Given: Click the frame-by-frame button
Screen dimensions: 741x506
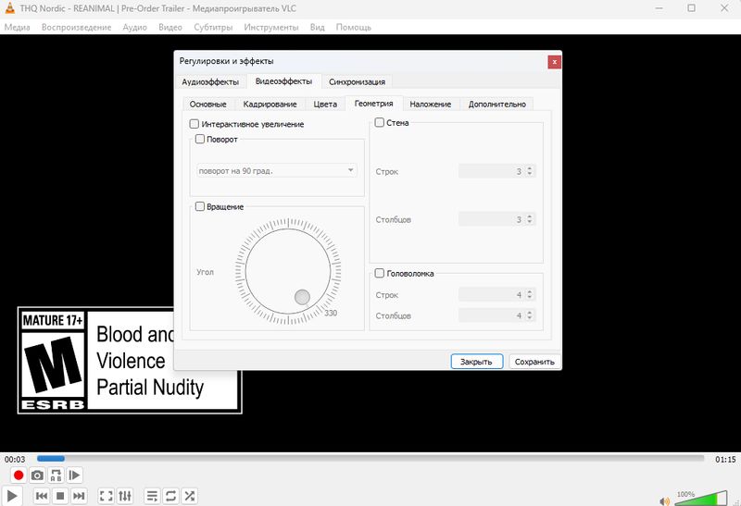Looking at the screenshot, I should [x=75, y=475].
